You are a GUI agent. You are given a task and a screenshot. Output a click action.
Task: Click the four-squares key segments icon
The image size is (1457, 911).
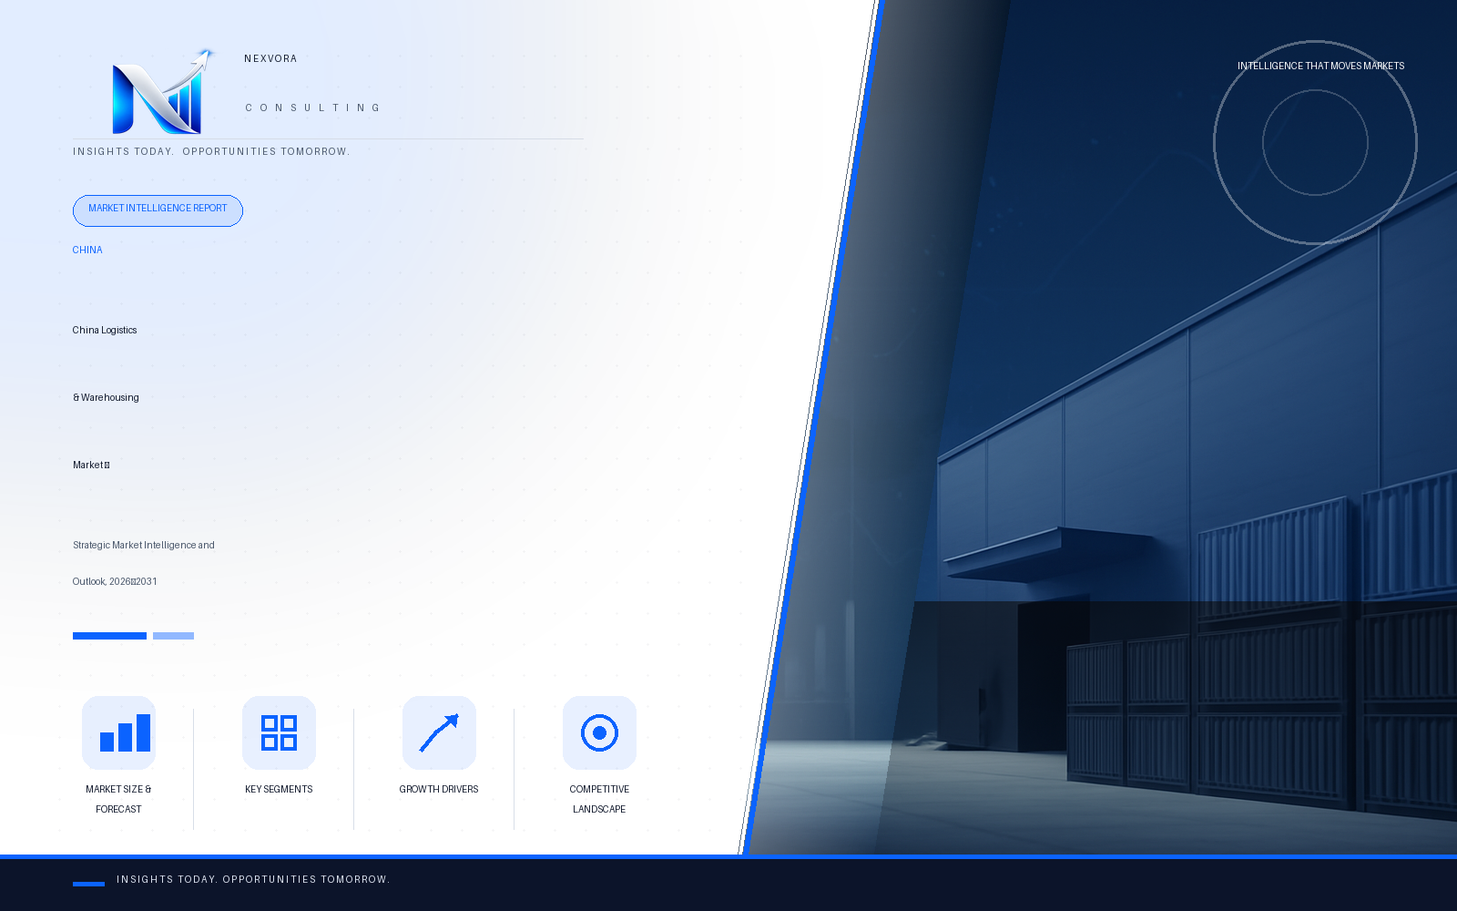(x=279, y=732)
